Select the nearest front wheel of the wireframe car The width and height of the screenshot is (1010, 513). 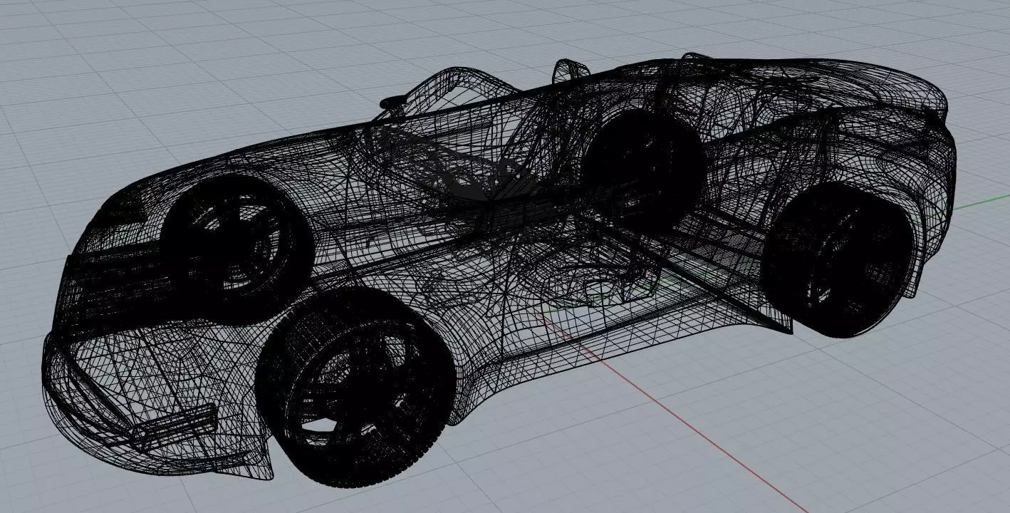pyautogui.click(x=354, y=389)
